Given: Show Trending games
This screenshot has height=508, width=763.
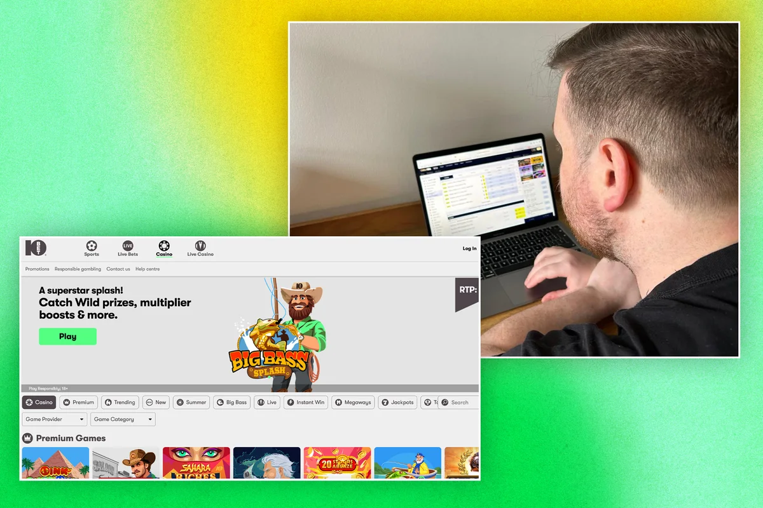Looking at the screenshot, I should 120,402.
